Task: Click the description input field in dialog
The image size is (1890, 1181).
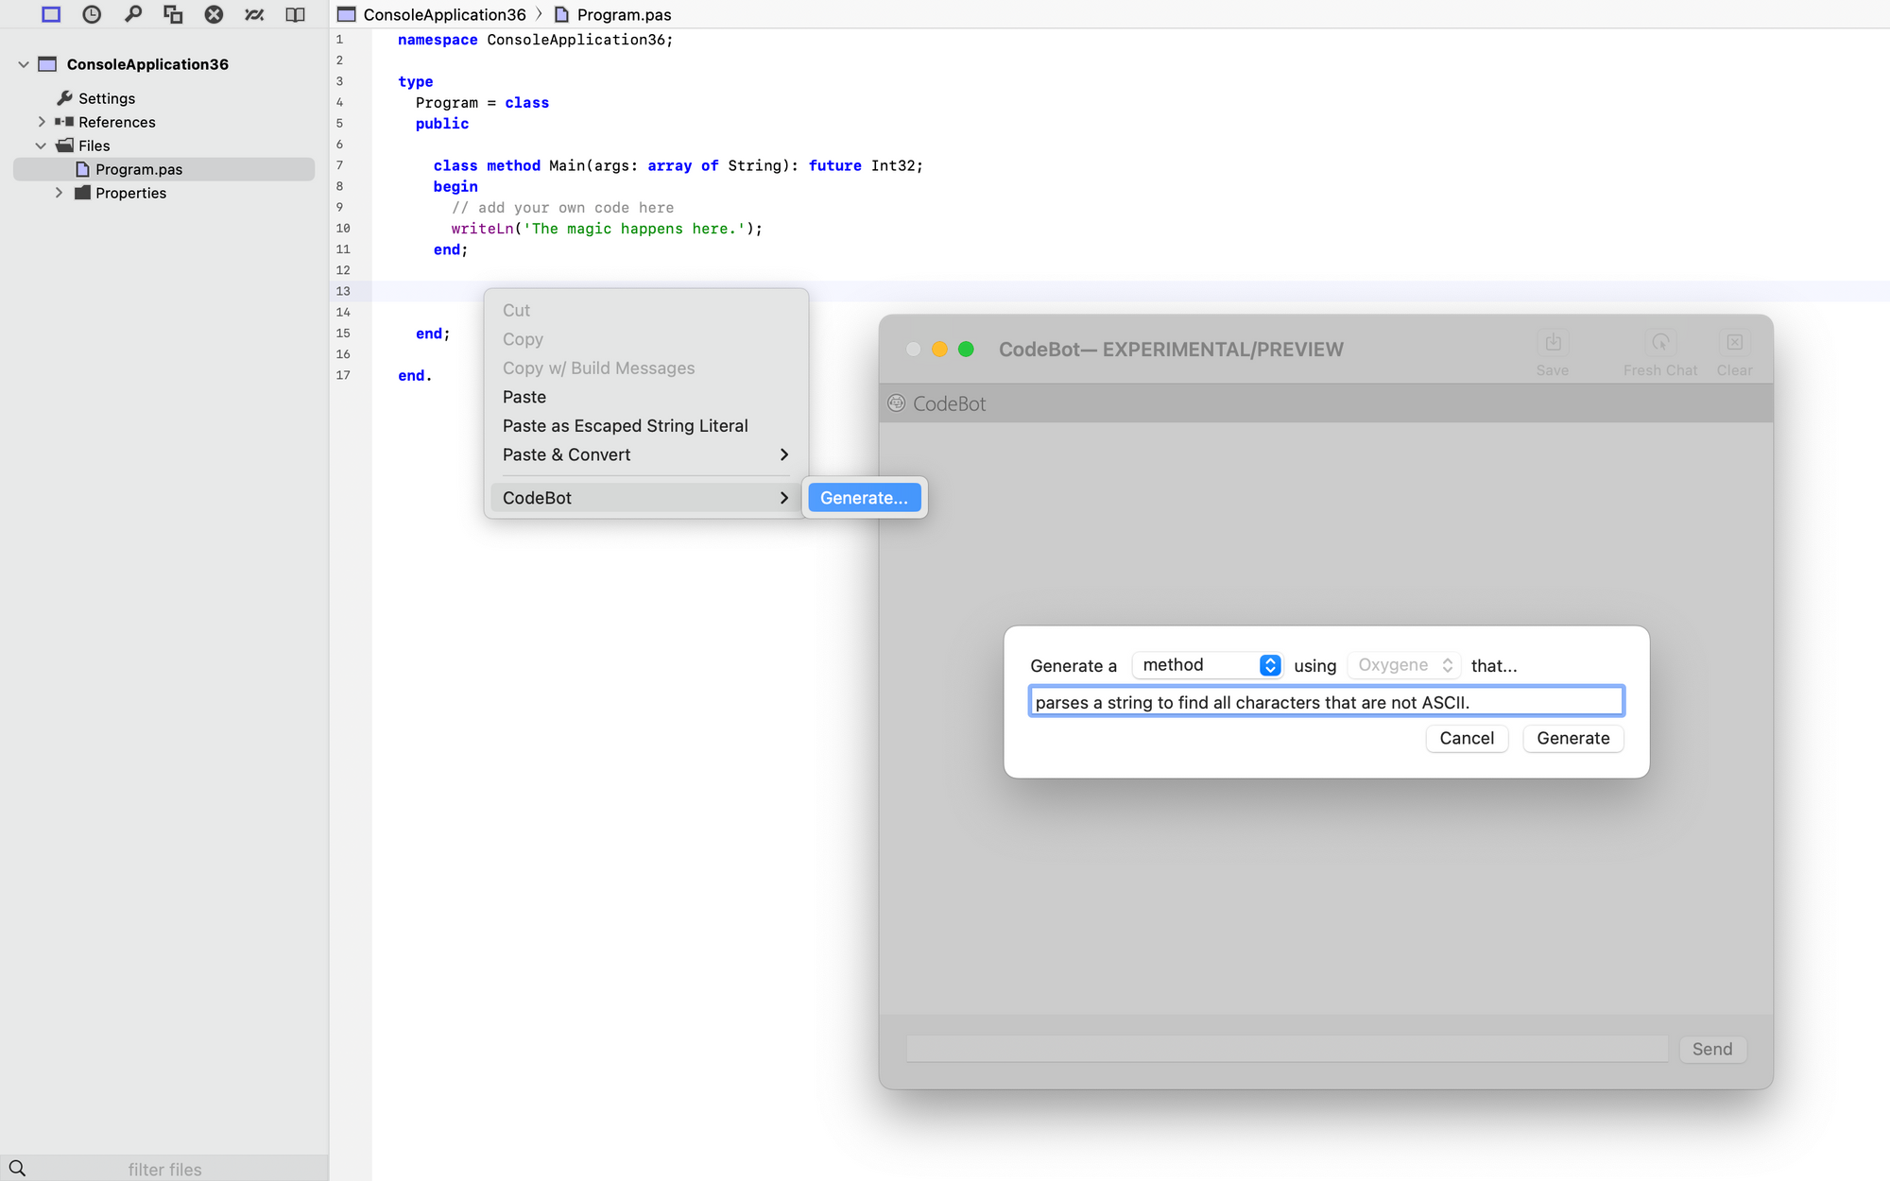Action: point(1327,702)
